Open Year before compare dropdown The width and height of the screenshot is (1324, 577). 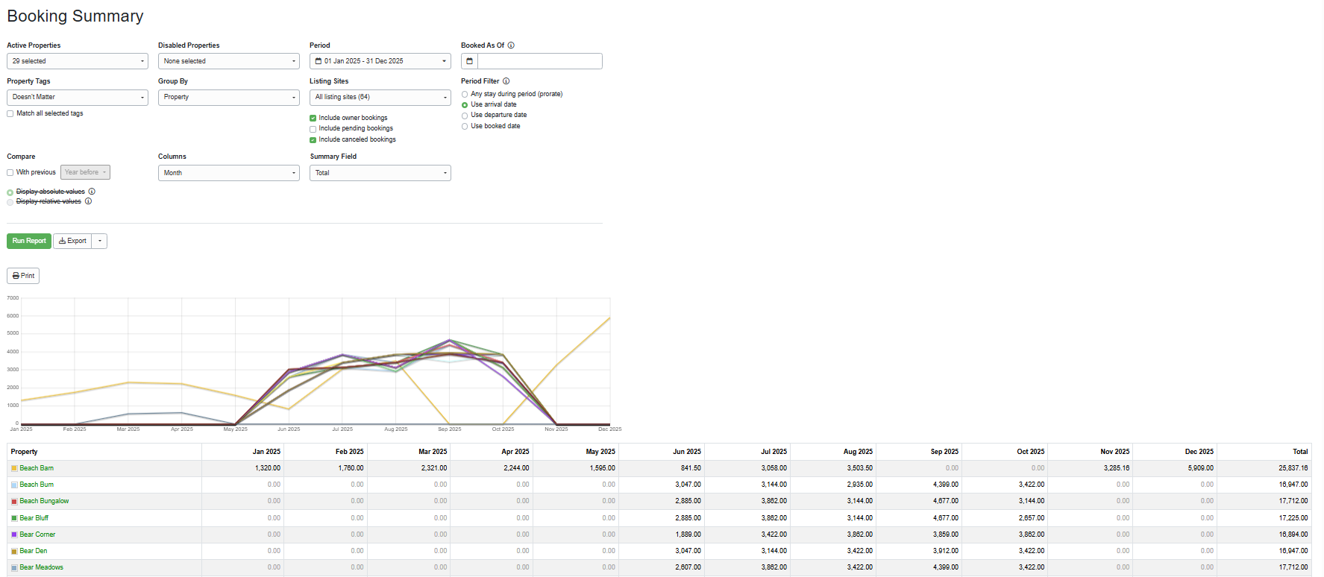pyautogui.click(x=85, y=172)
